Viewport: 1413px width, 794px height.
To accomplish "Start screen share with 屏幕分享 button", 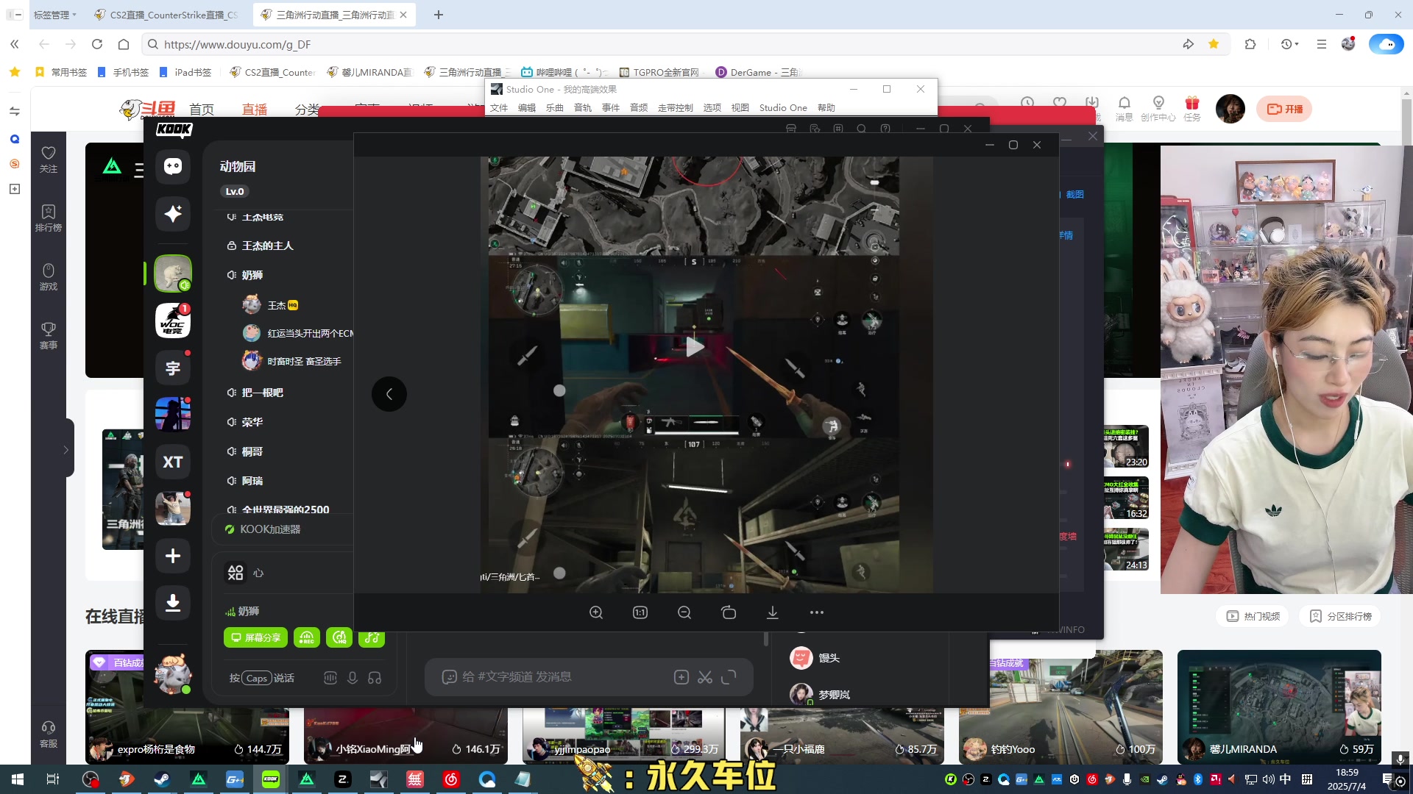I will tap(255, 637).
